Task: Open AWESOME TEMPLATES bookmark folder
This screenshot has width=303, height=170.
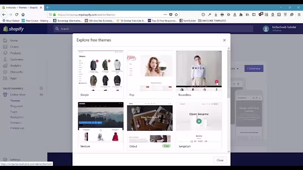Action: point(212,21)
